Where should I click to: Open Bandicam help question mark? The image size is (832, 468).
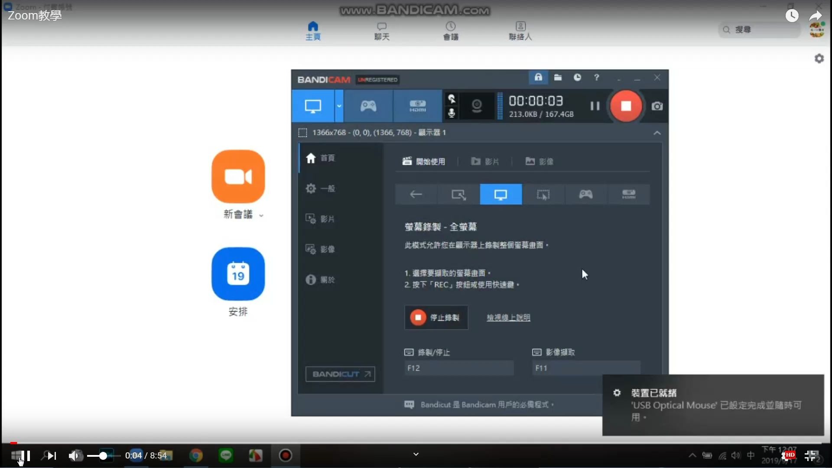click(x=597, y=78)
